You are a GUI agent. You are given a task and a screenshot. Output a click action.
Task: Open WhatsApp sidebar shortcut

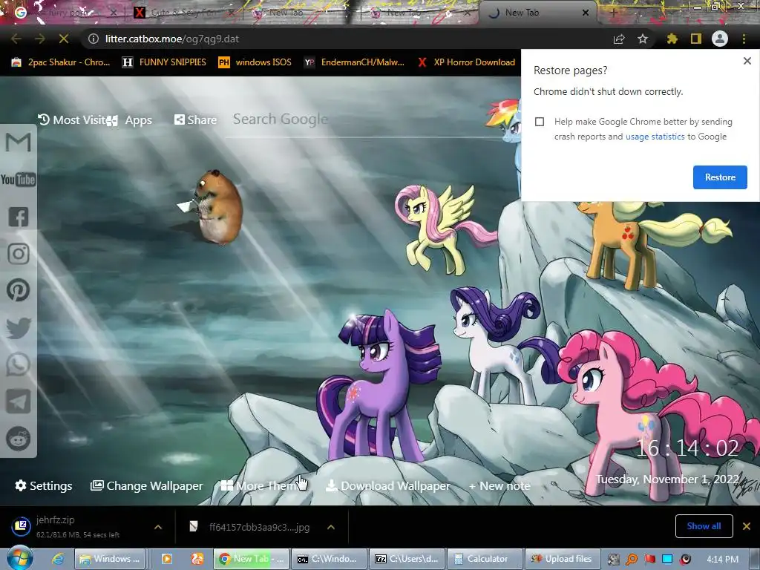[x=19, y=364]
